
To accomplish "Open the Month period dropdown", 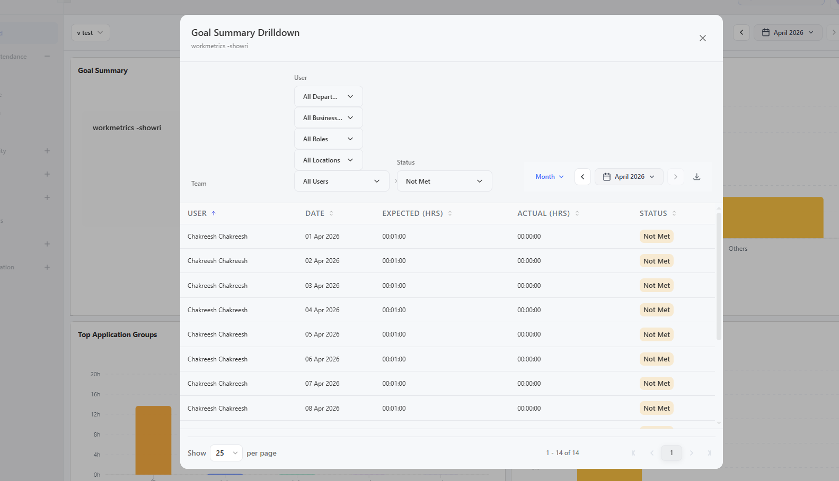I will pos(549,177).
